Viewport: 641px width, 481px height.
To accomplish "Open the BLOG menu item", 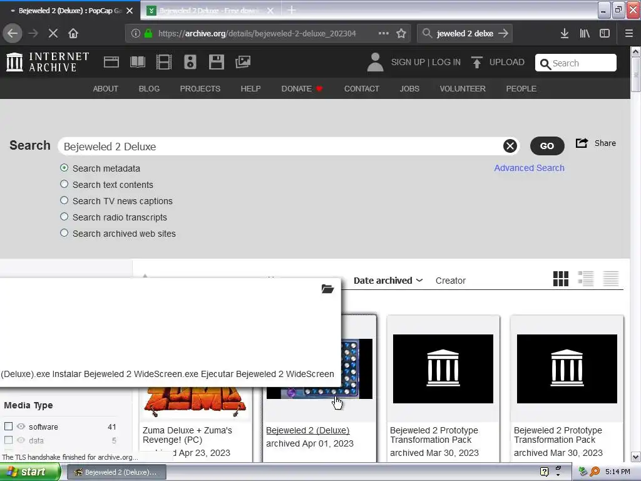I will click(149, 89).
